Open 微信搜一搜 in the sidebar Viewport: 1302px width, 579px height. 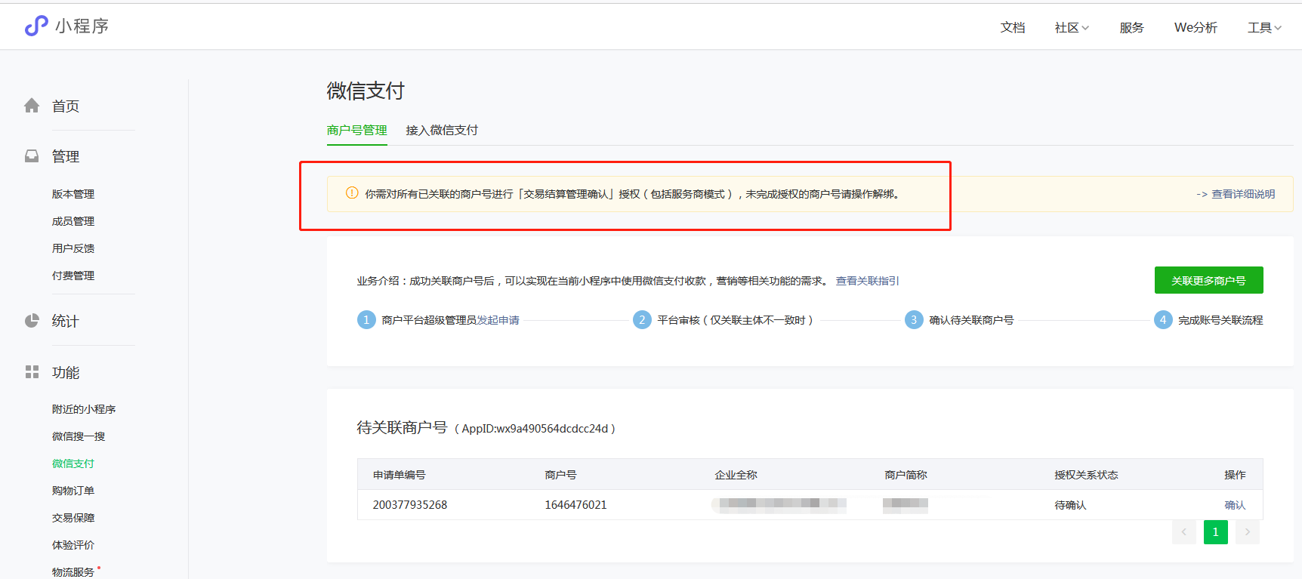pos(79,436)
